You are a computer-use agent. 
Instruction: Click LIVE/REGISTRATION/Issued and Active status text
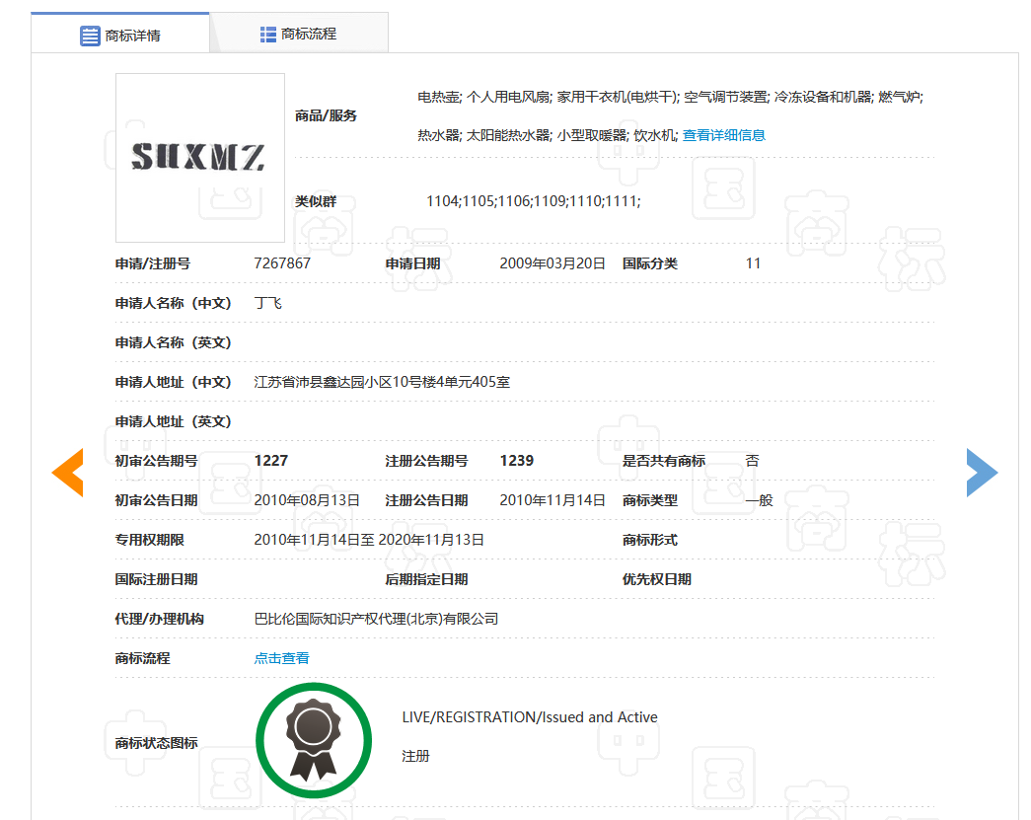530,717
